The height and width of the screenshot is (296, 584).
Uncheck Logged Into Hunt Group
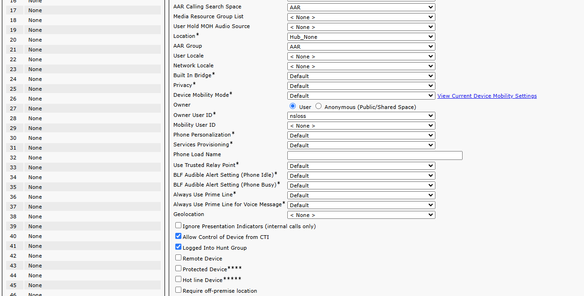pos(178,247)
